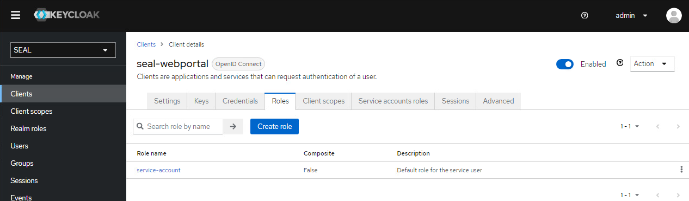Go to next page, top pagination
Screen dimensions: 689x201
pyautogui.click(x=678, y=126)
